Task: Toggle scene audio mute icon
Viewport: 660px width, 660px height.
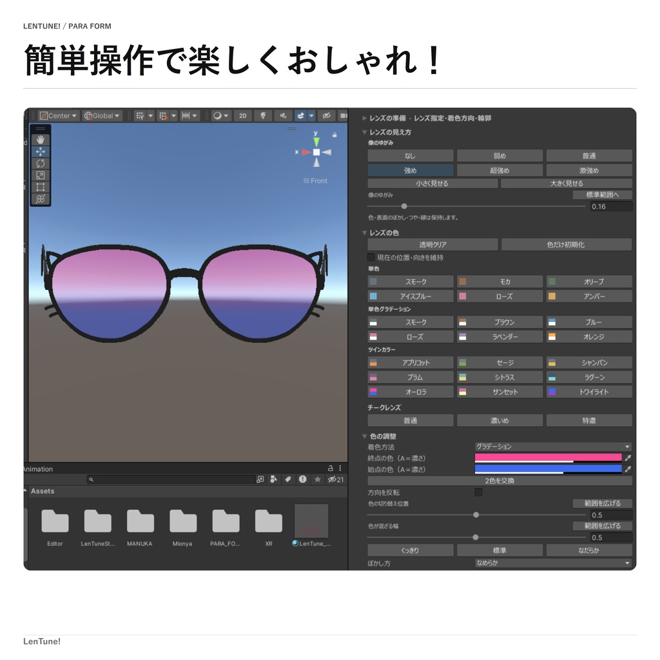Action: pos(284,116)
